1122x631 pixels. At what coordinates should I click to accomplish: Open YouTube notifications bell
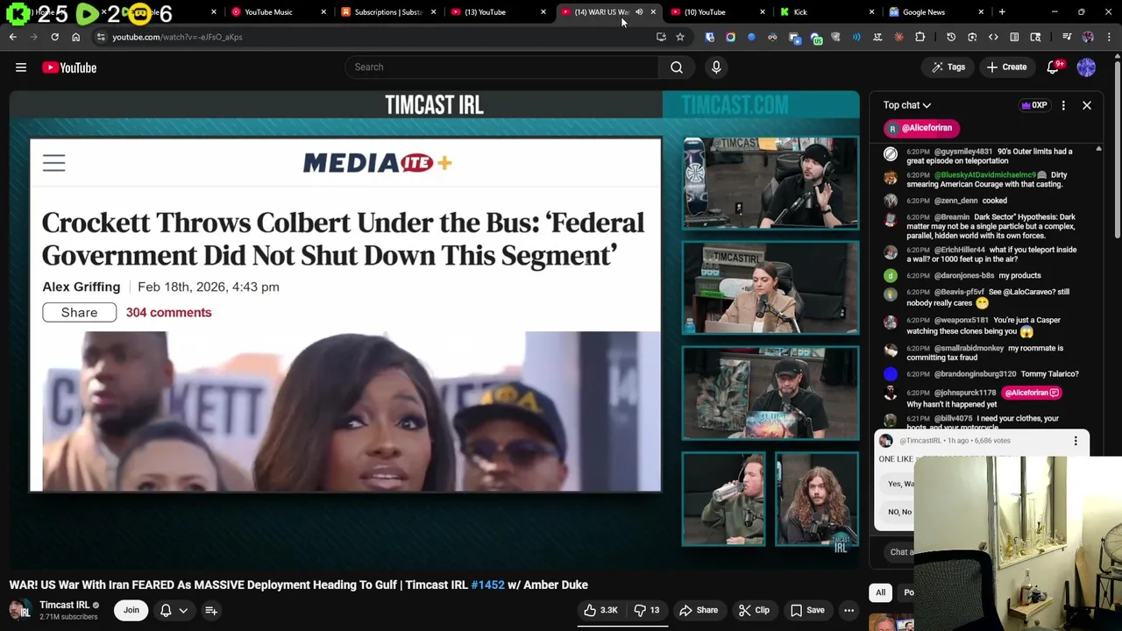pos(1054,67)
